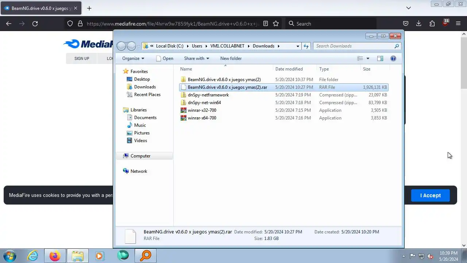Refresh the Downloads folder view

306,46
